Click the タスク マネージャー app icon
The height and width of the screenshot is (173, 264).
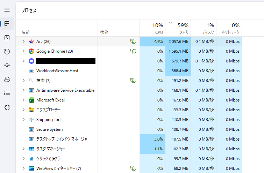click(31, 149)
